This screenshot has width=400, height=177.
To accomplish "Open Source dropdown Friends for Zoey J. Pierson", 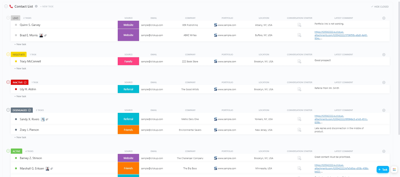I will pos(128,130).
